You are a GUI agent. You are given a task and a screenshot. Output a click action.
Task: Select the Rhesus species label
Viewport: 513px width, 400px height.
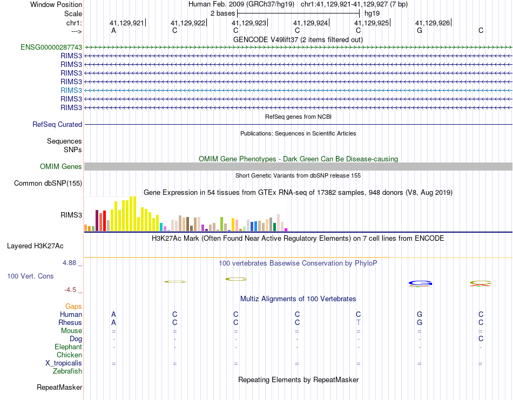click(x=70, y=322)
